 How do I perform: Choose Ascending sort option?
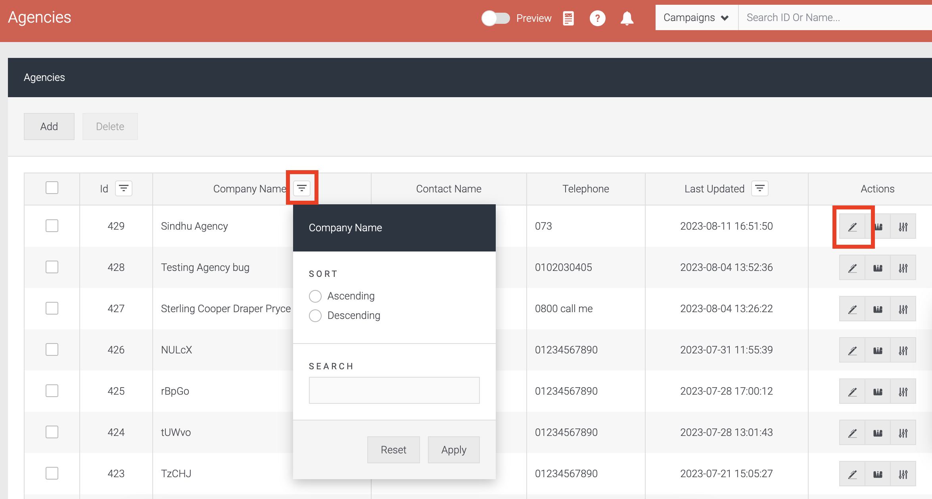click(x=315, y=296)
